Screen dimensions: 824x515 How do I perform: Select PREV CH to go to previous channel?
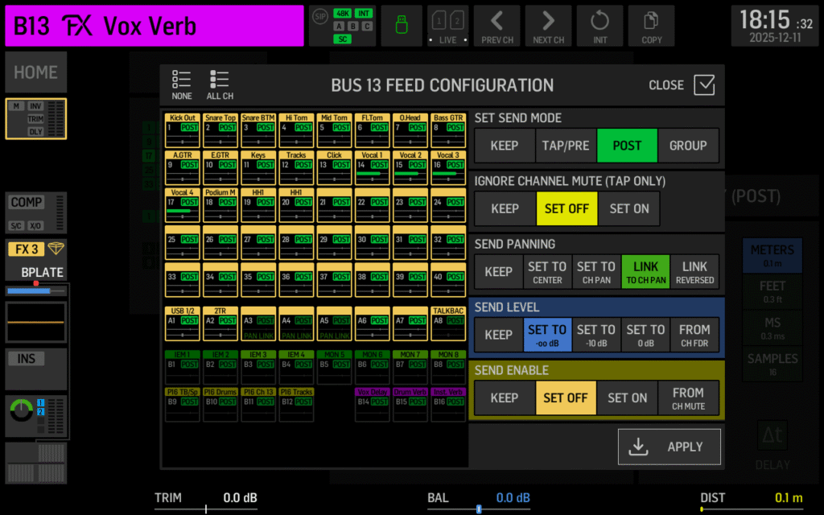pyautogui.click(x=496, y=26)
